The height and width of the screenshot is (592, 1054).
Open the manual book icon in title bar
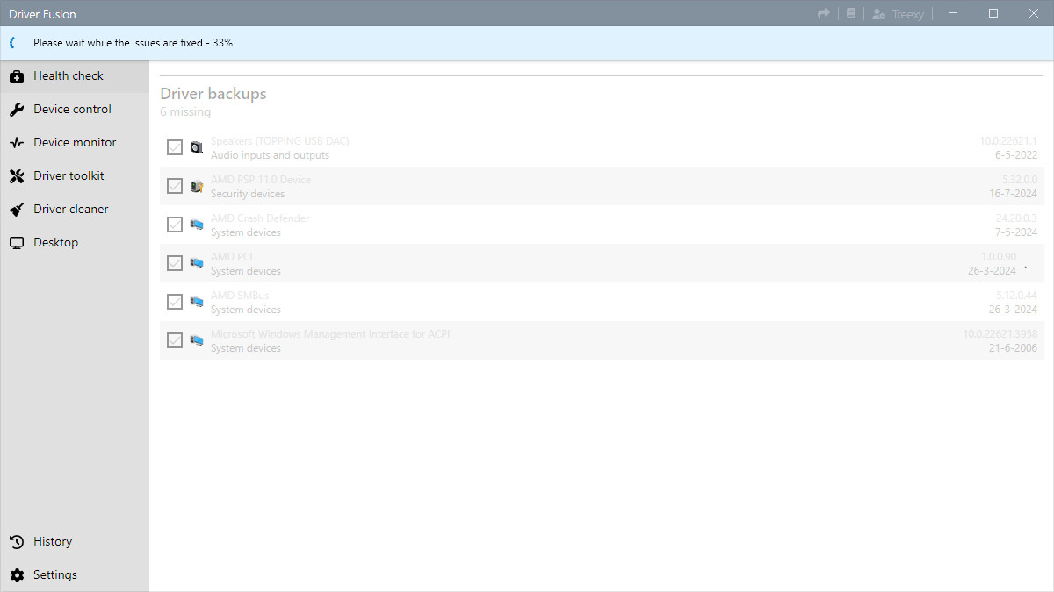(850, 13)
